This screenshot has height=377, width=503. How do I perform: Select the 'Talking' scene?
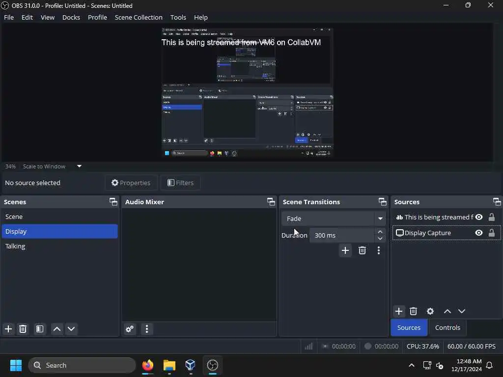pyautogui.click(x=59, y=246)
